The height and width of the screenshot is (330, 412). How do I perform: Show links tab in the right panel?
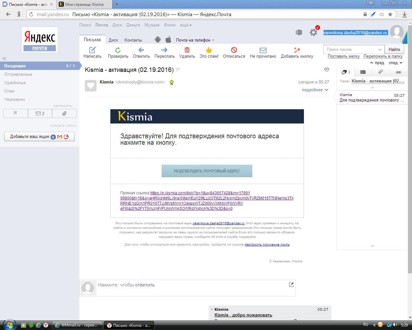point(398,72)
